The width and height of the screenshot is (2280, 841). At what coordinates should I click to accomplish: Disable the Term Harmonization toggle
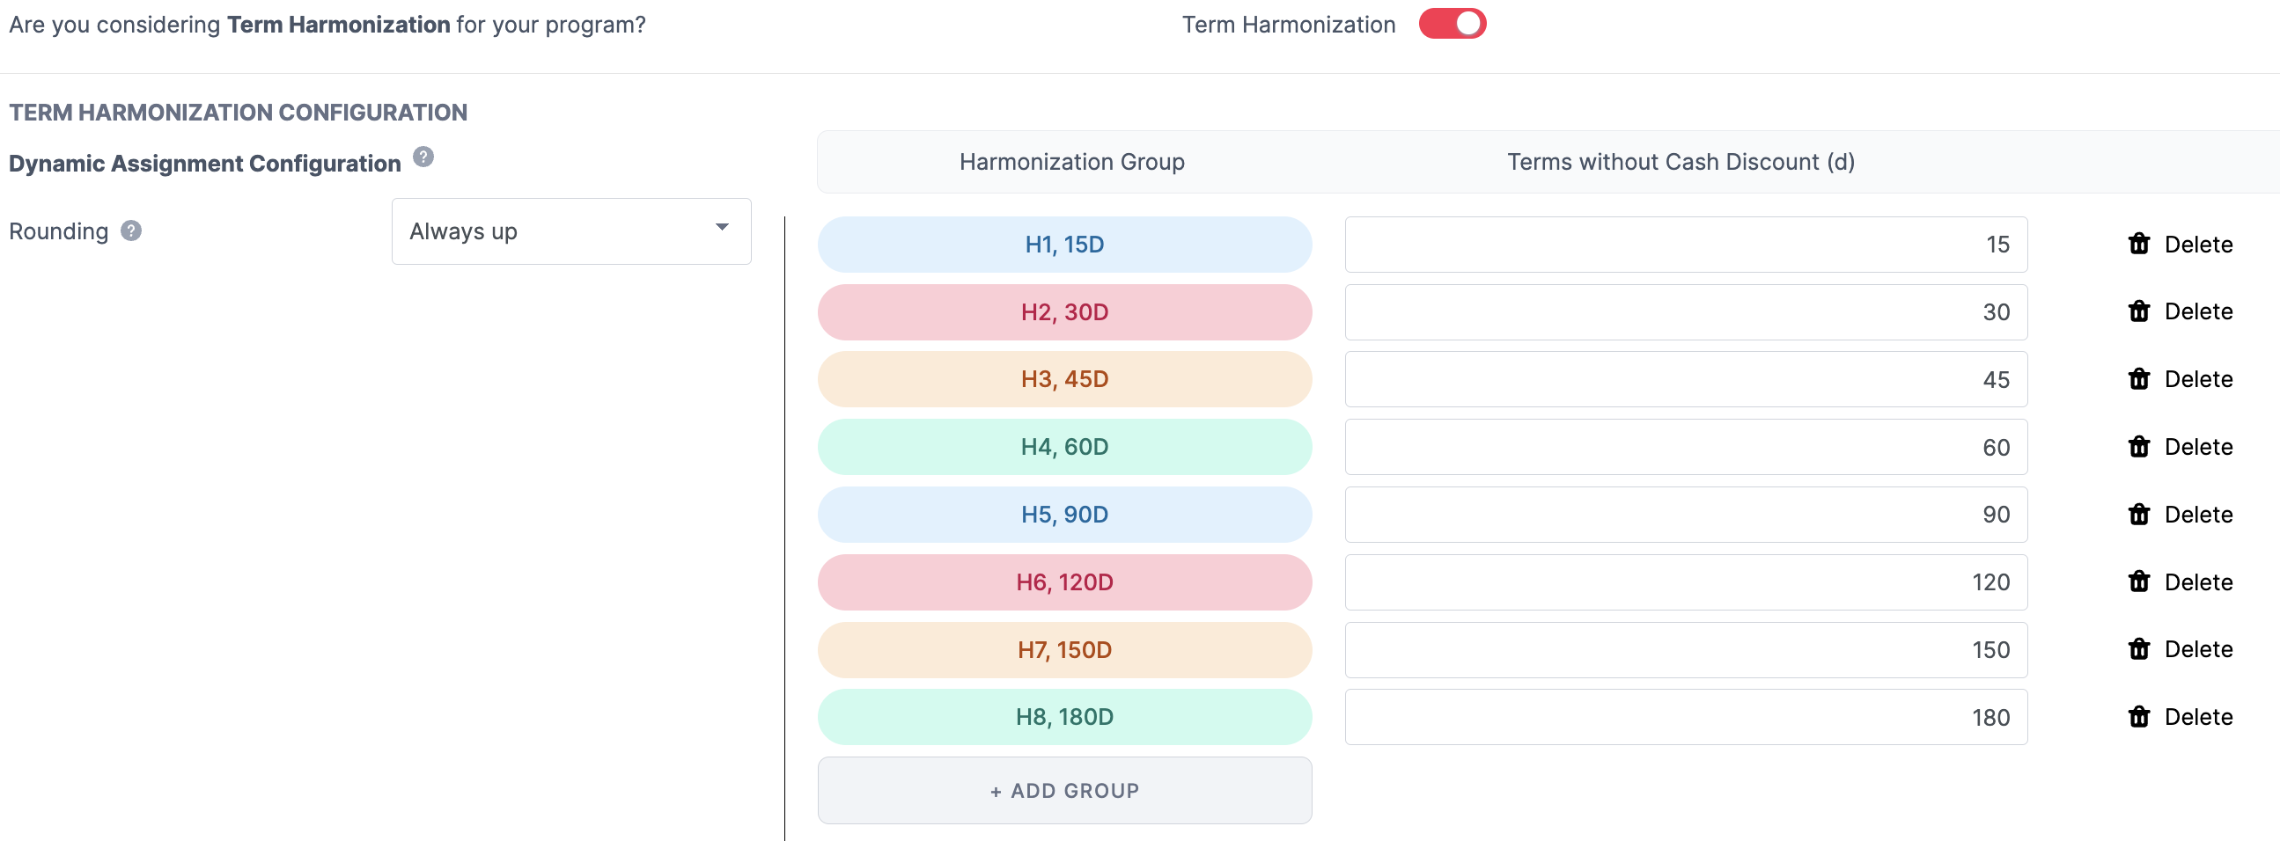click(1452, 24)
